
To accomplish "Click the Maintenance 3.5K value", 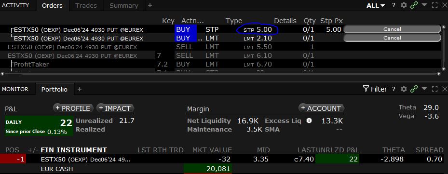I will [x=254, y=129].
